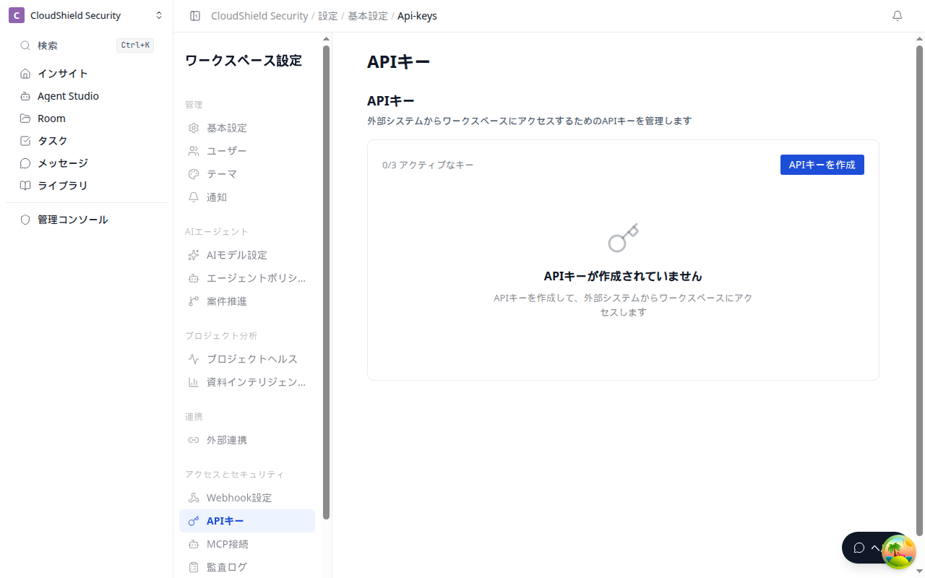
Task: Open the notifications bell icon
Action: pos(898,16)
